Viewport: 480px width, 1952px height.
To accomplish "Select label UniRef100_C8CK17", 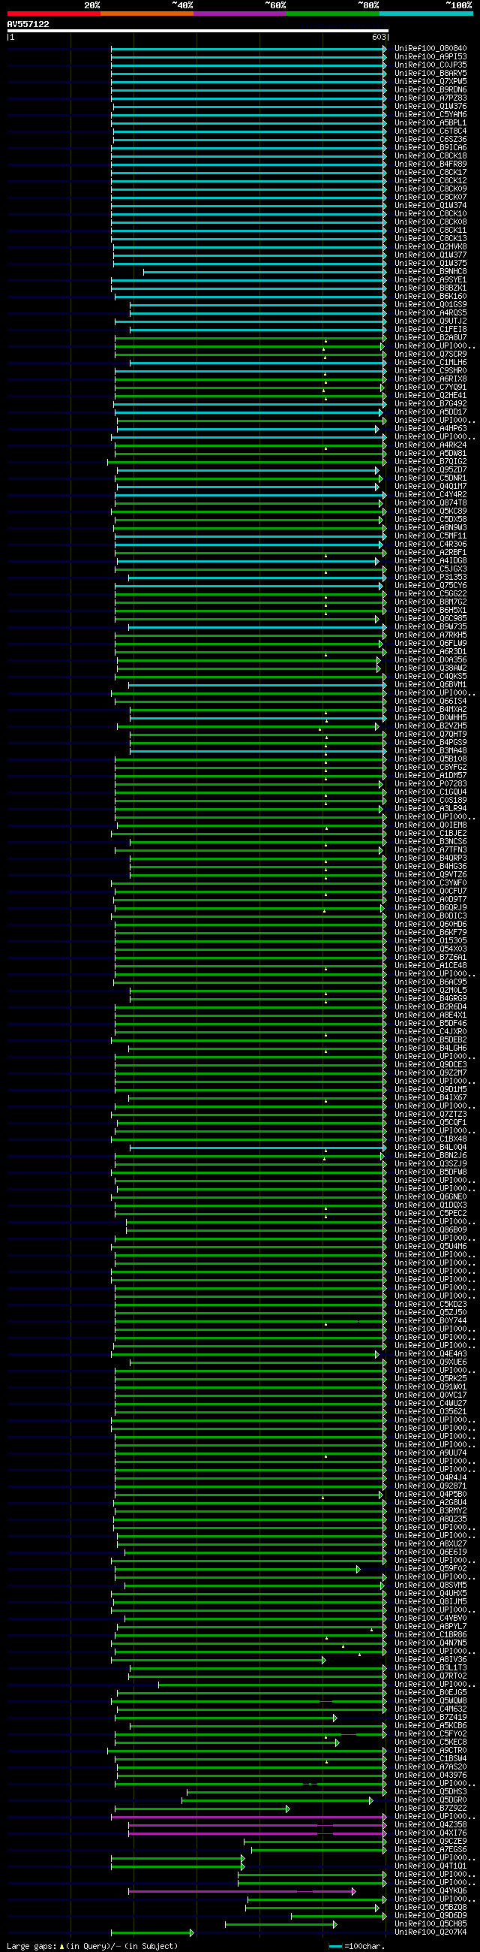I will (430, 173).
